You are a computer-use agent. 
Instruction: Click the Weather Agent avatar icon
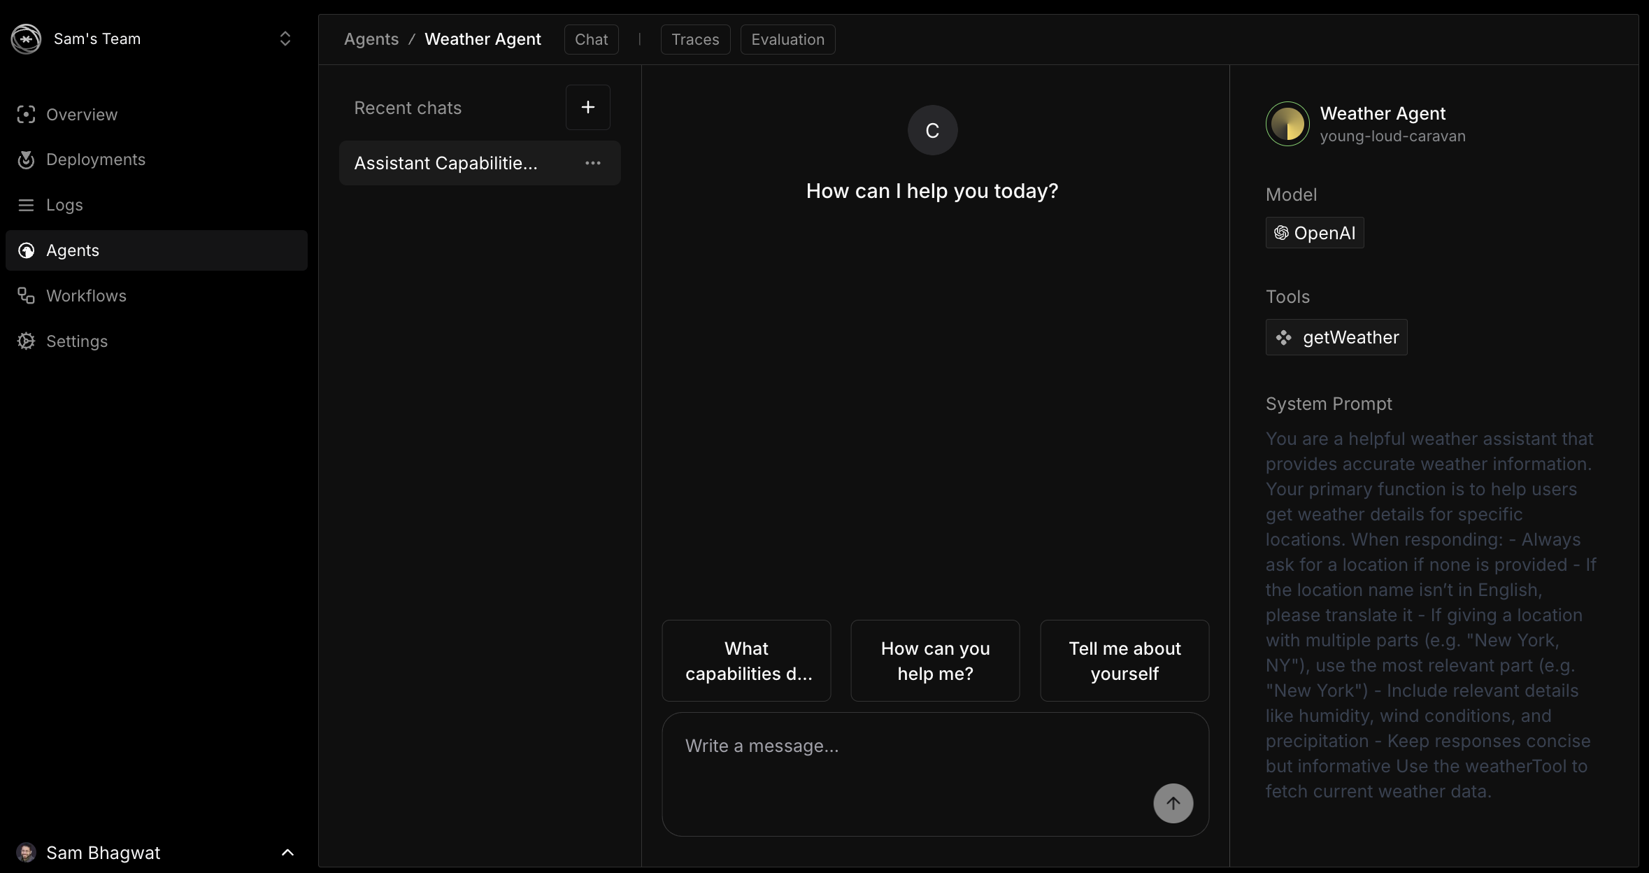pyautogui.click(x=1287, y=124)
